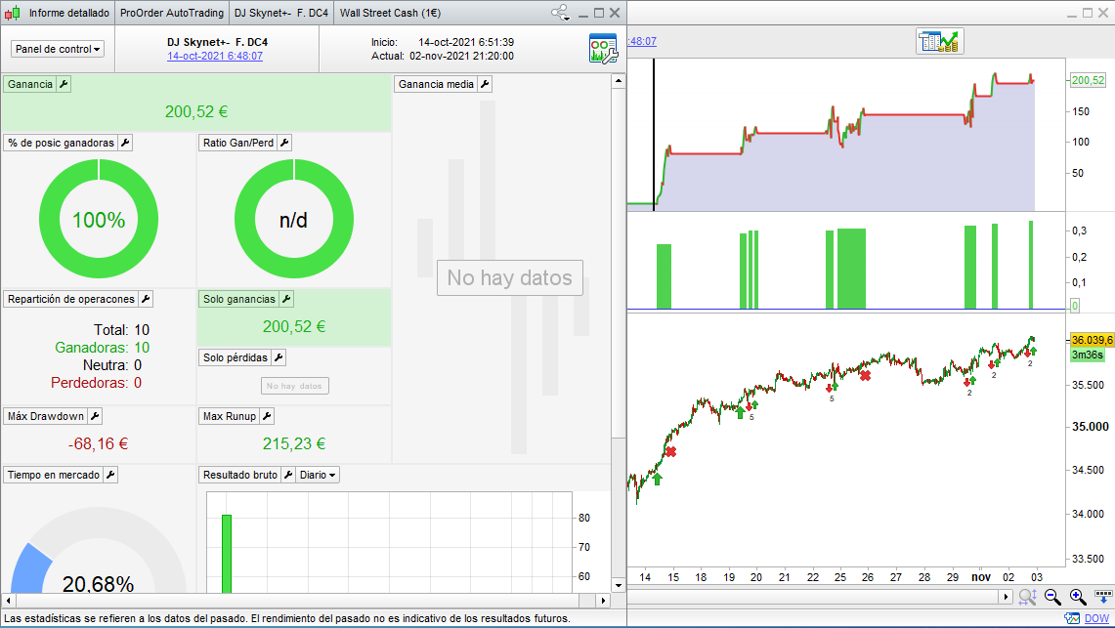The width and height of the screenshot is (1115, 628).
Task: Click the wrench icon next to Ganancia media
Action: coord(485,84)
